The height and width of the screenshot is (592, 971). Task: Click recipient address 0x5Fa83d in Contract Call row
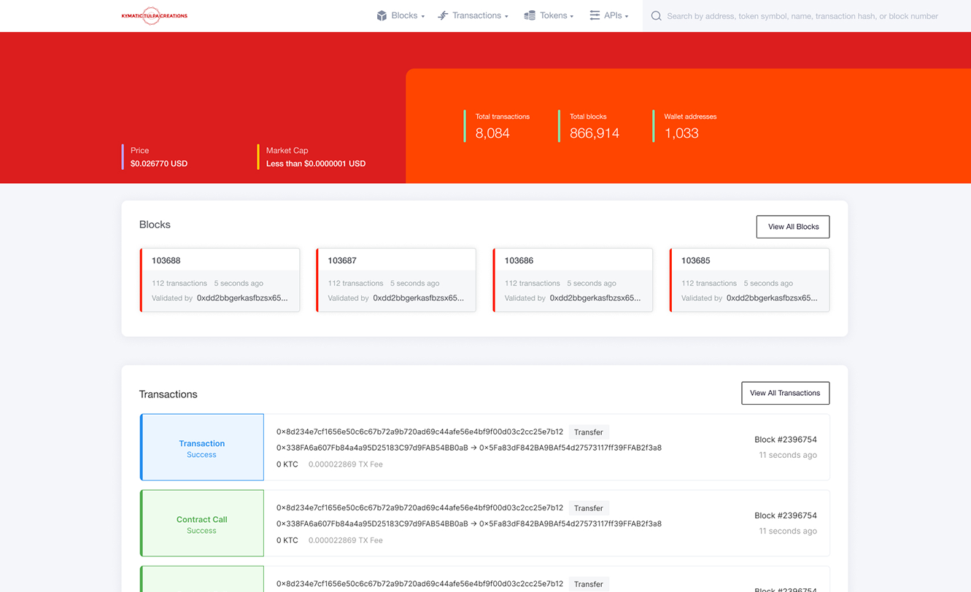[570, 523]
